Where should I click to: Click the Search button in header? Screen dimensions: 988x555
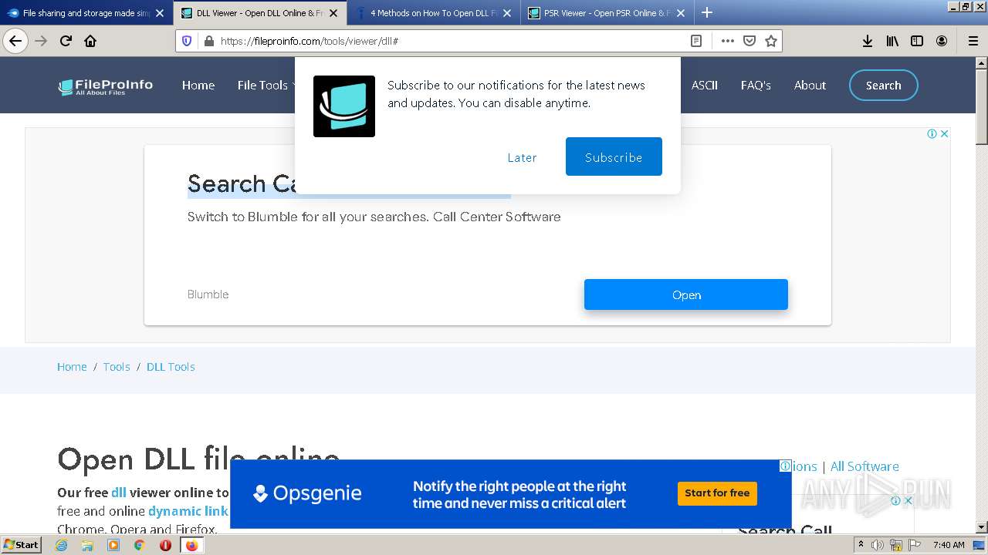point(883,86)
